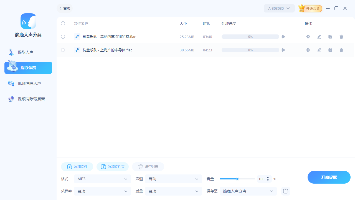Rename 美丽的草原我的家.flac using pencil icon
This screenshot has height=200, width=355.
tap(319, 36)
